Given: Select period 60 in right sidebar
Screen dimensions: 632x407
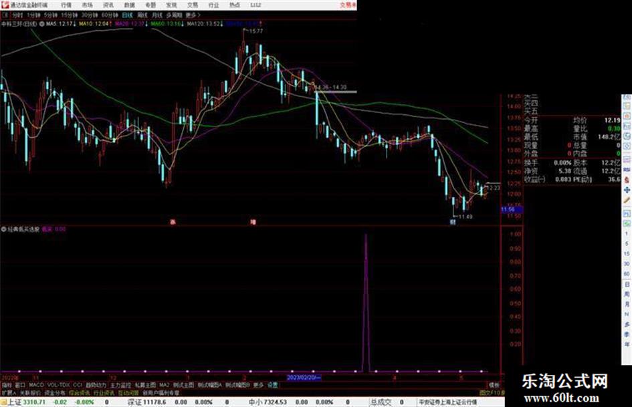Looking at the screenshot, I should [x=627, y=274].
